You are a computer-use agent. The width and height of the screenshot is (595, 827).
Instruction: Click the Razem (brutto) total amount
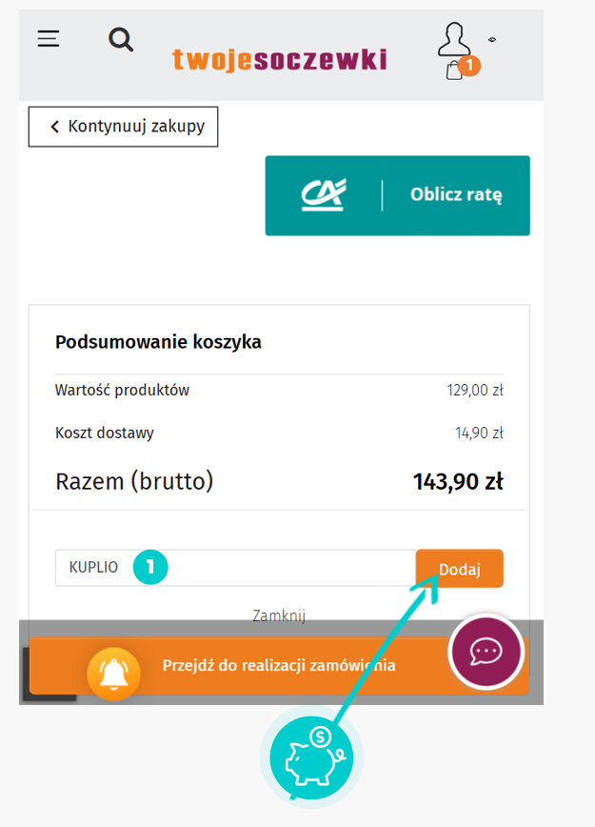(x=458, y=481)
